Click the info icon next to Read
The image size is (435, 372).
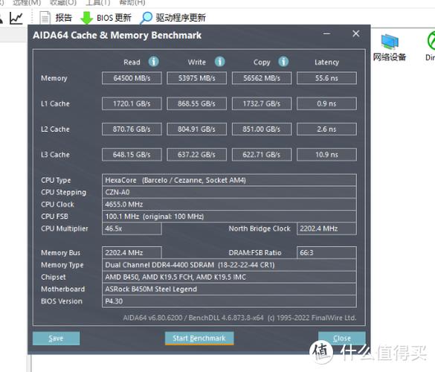pos(153,62)
